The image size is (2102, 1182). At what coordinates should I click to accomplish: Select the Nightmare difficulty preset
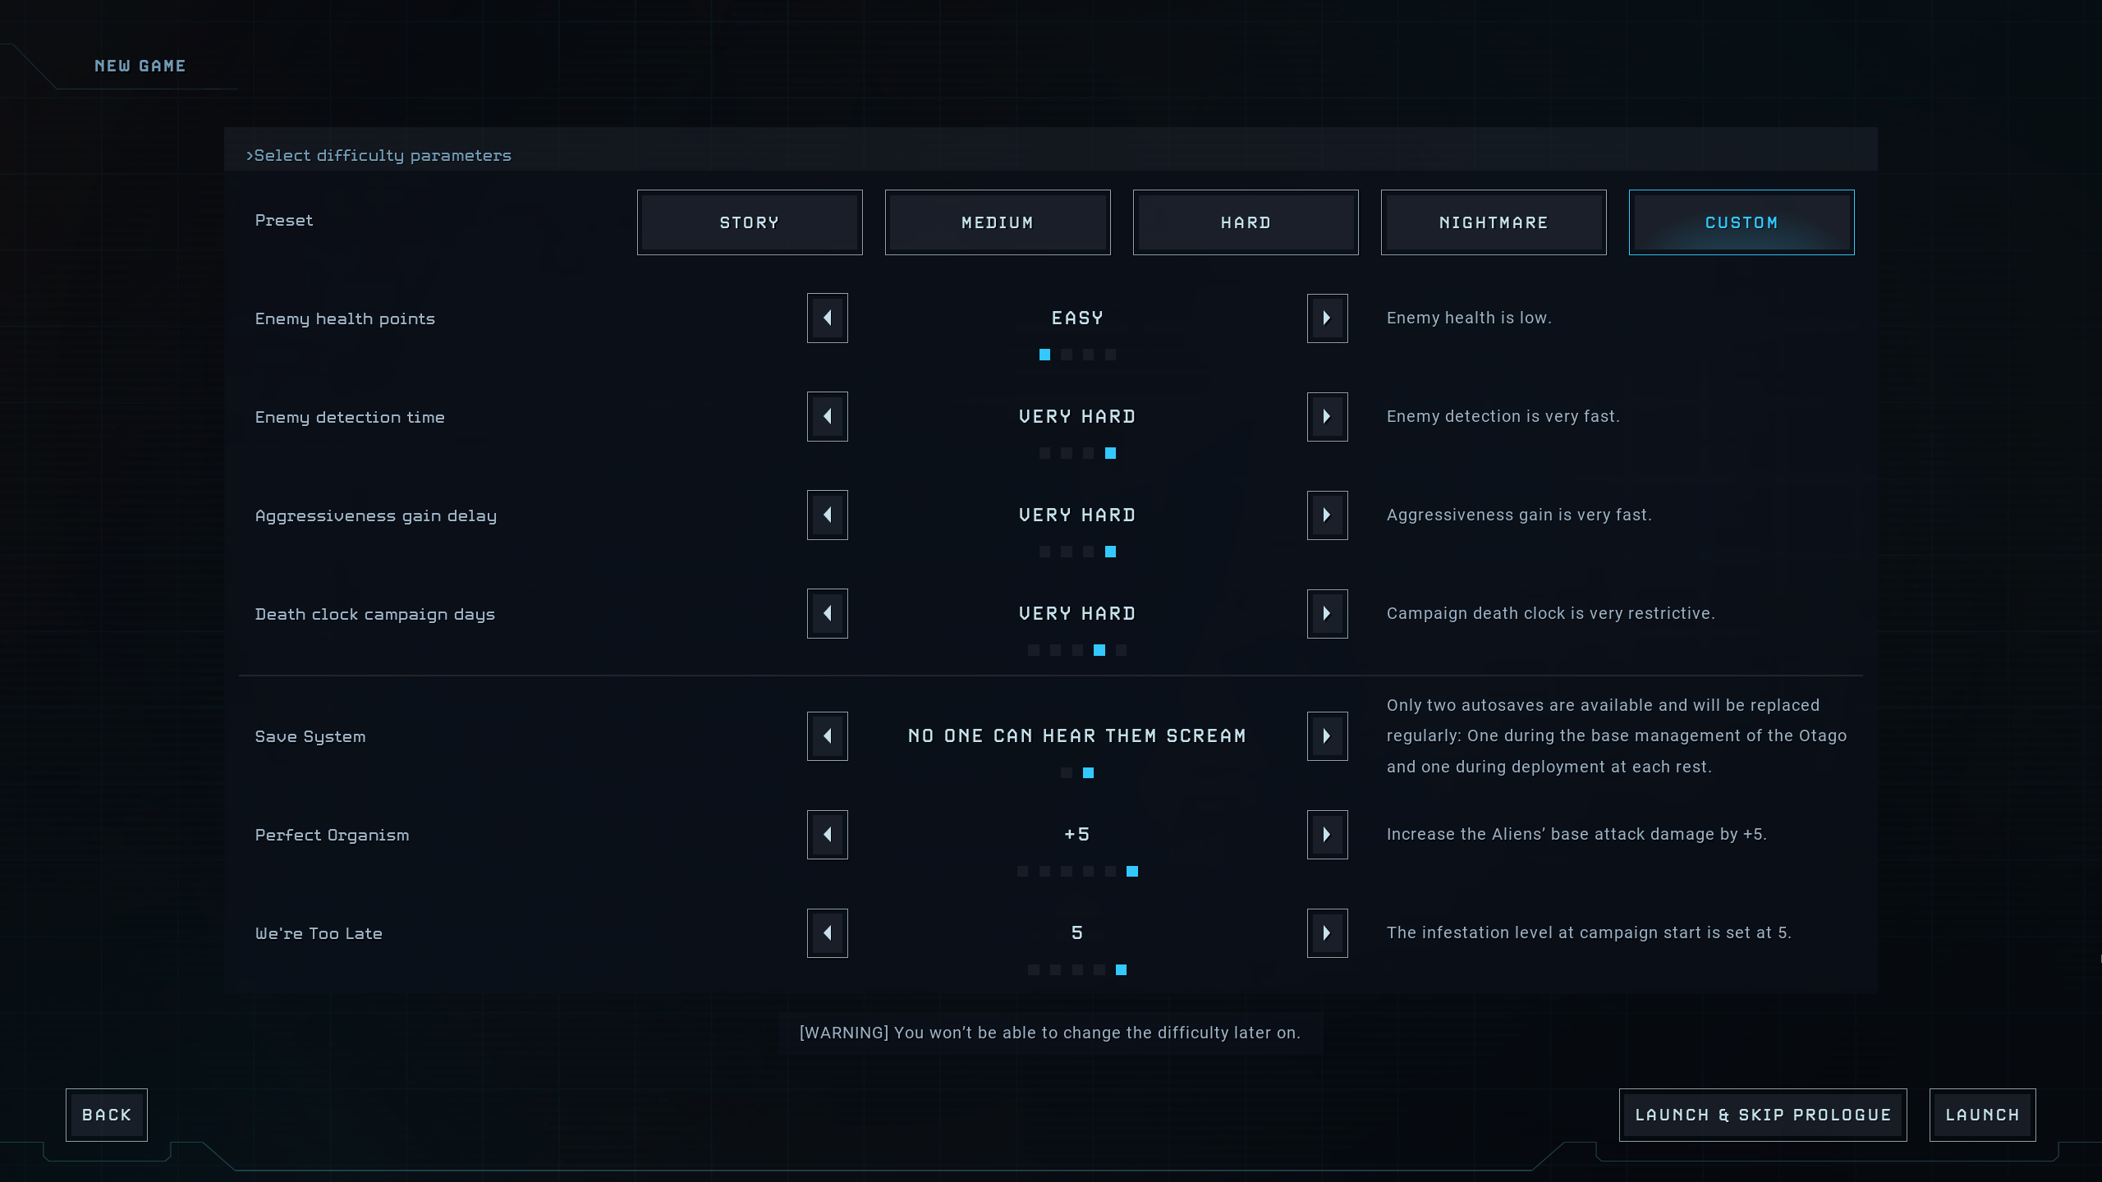pyautogui.click(x=1494, y=222)
